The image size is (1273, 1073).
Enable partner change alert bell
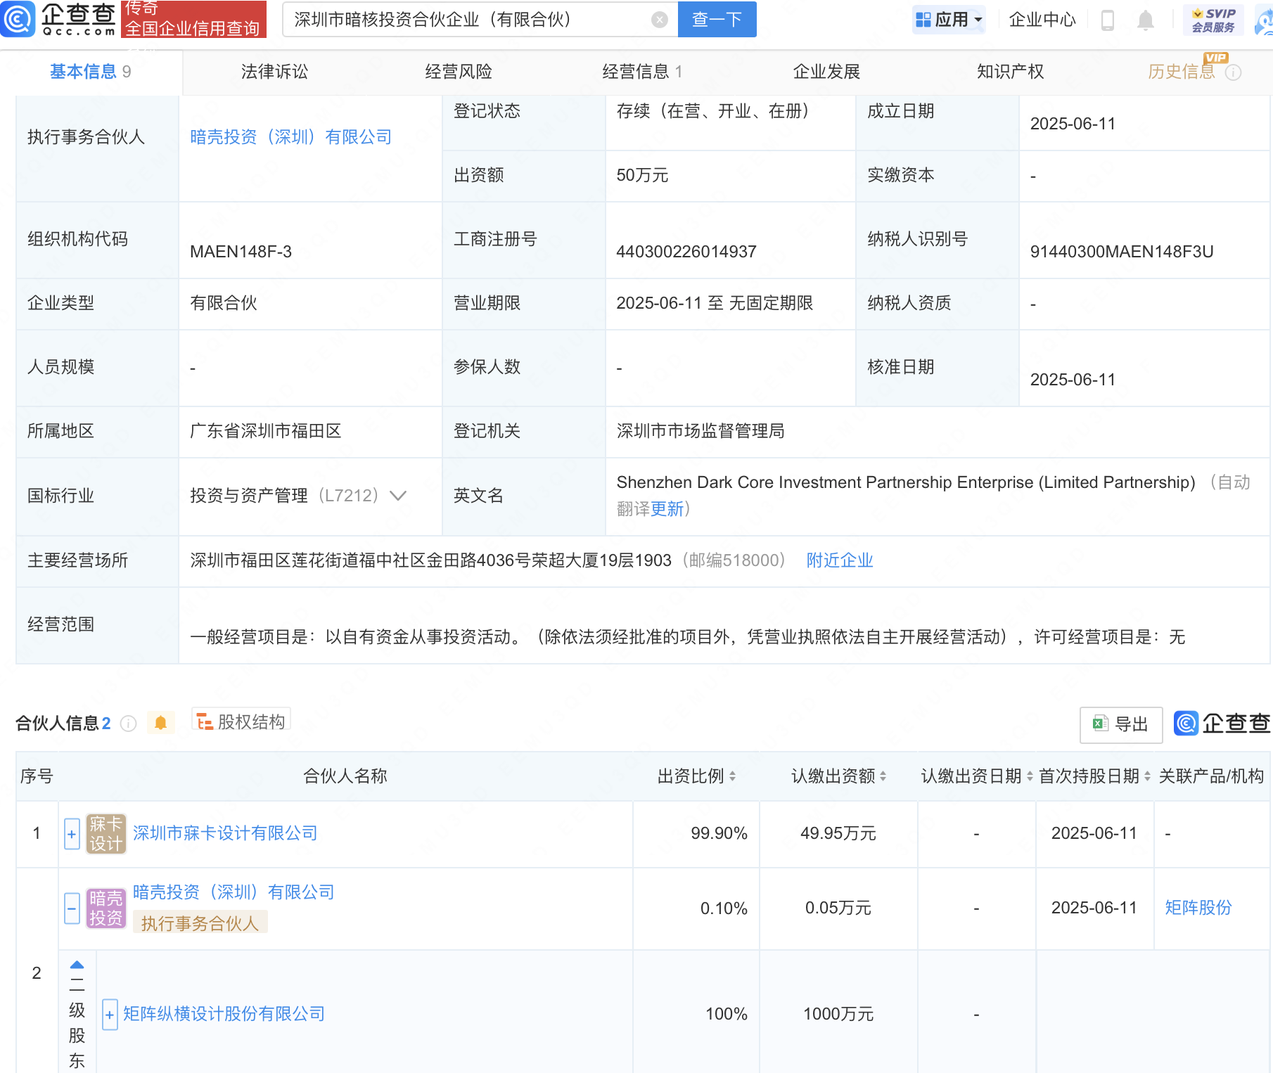[160, 723]
